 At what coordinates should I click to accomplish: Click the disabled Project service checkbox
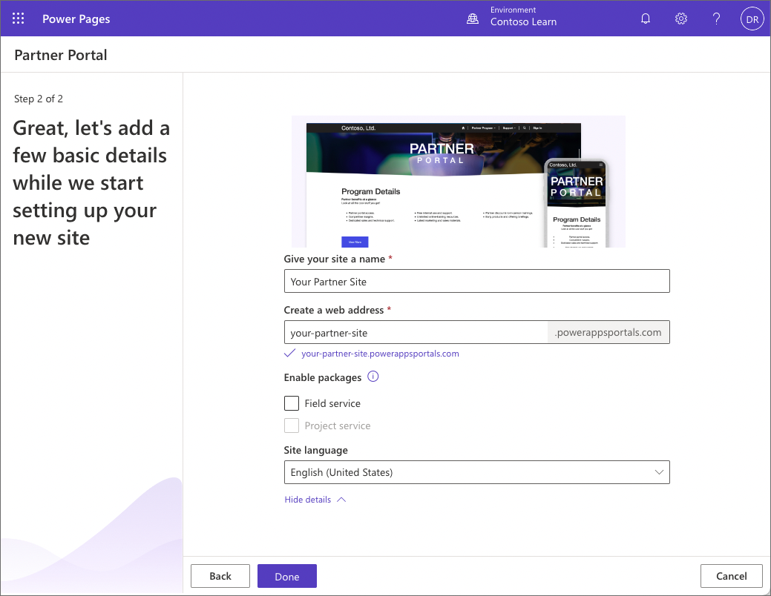click(x=292, y=426)
